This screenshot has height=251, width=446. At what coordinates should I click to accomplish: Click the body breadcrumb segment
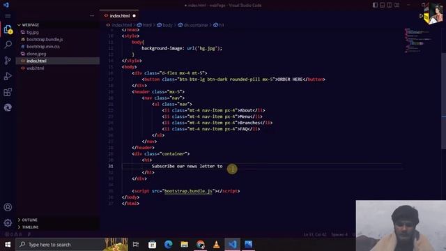tap(165, 25)
